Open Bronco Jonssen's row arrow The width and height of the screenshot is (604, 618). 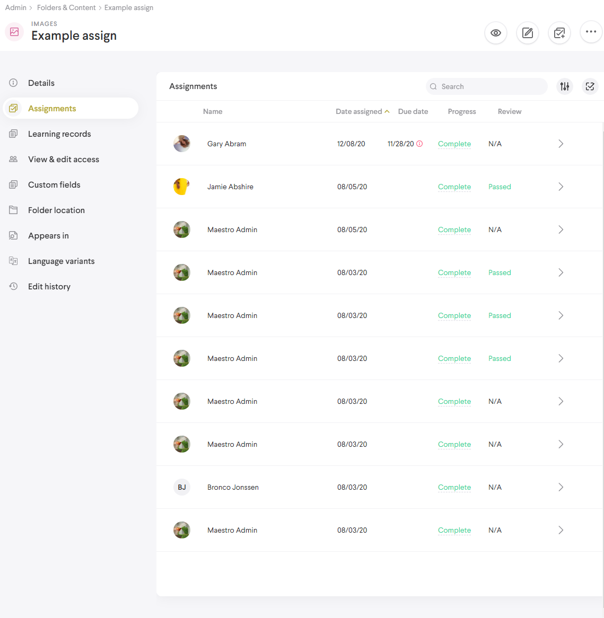[561, 487]
